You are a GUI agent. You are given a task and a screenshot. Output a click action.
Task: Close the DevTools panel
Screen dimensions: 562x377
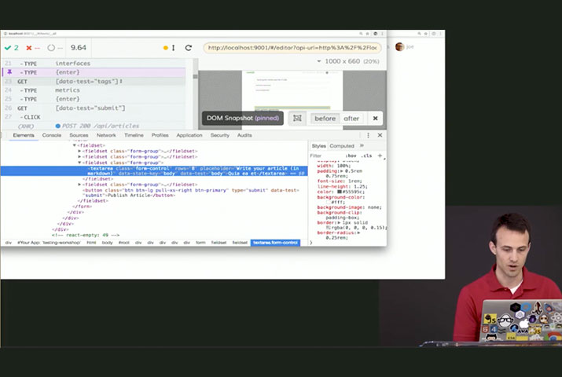pos(380,135)
